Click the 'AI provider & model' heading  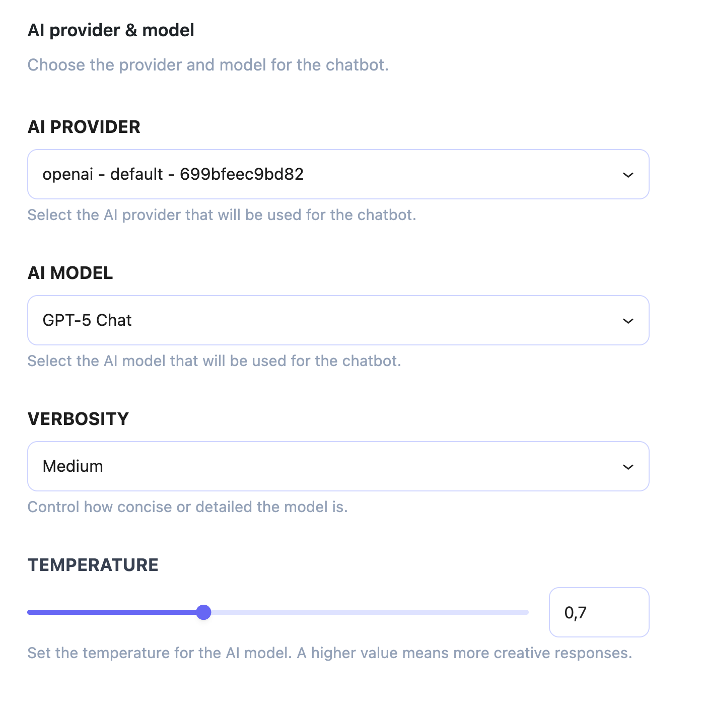pos(111,30)
